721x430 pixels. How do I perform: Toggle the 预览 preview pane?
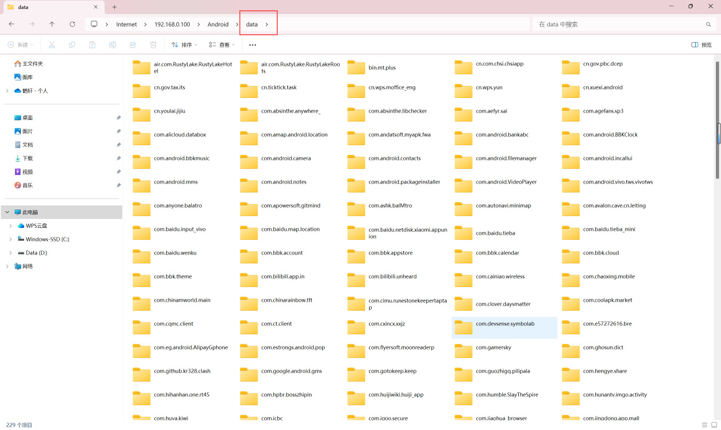(702, 44)
